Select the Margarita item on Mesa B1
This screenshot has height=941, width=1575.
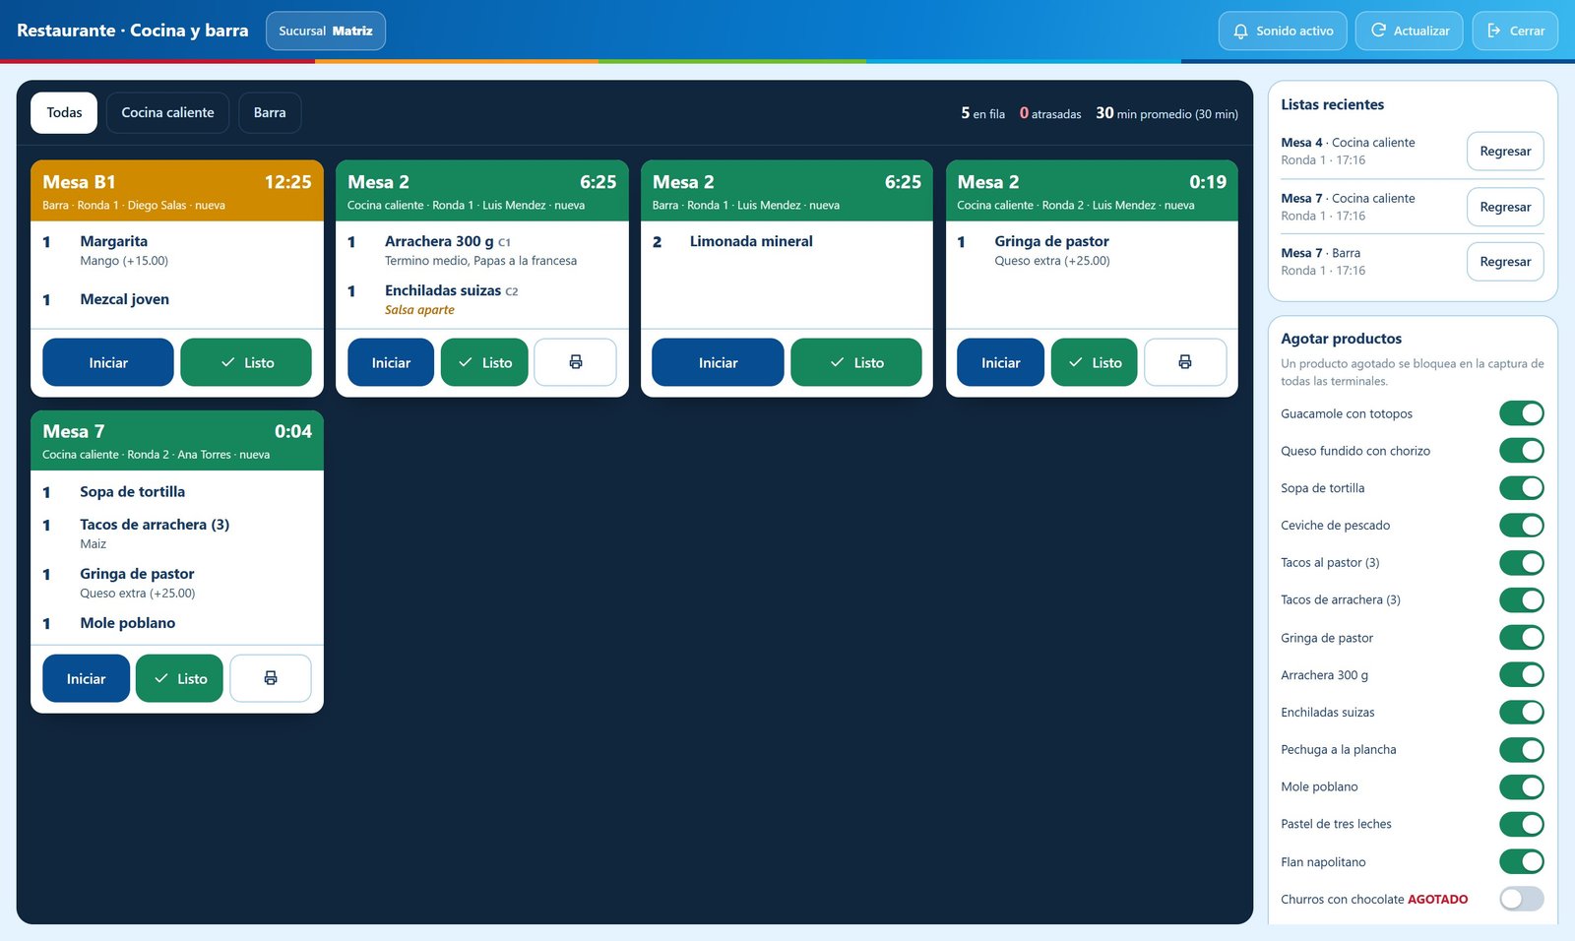tap(177, 250)
